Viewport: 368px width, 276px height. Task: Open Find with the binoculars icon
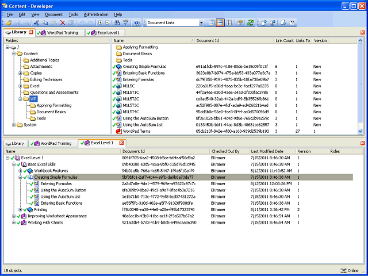click(117, 23)
